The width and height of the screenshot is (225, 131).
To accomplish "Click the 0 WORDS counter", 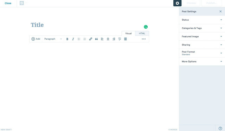I will 173,130.
